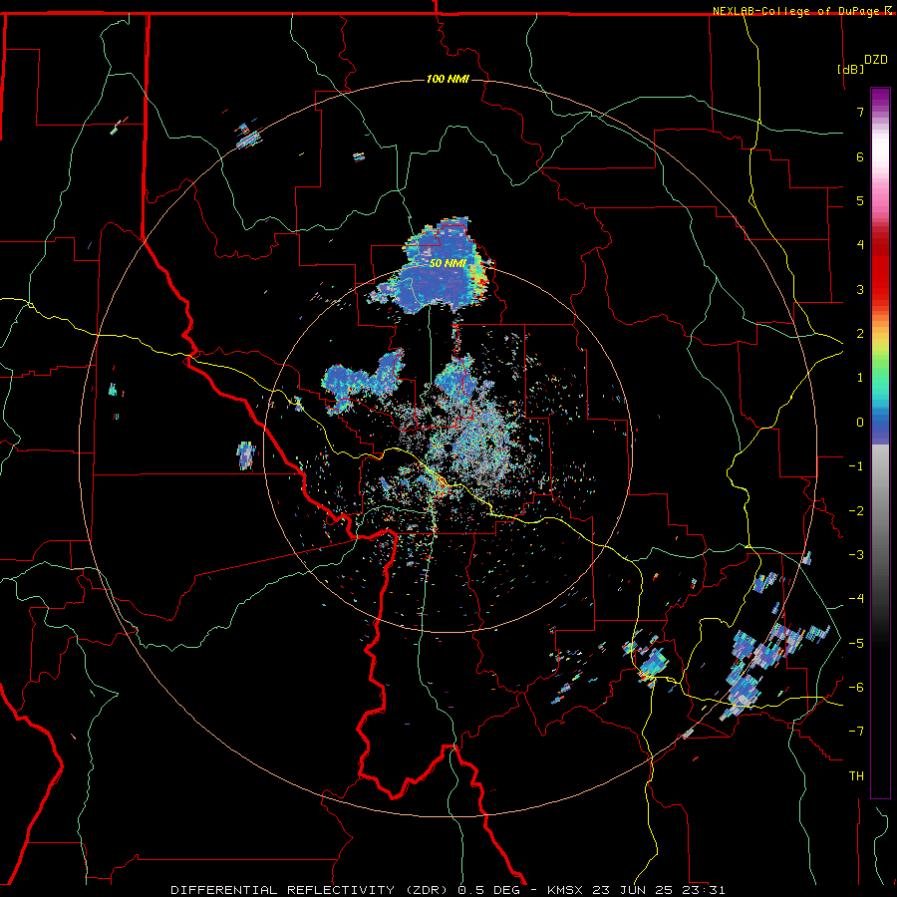Click the -7 value on the scale
The image size is (897, 897).
tap(856, 732)
